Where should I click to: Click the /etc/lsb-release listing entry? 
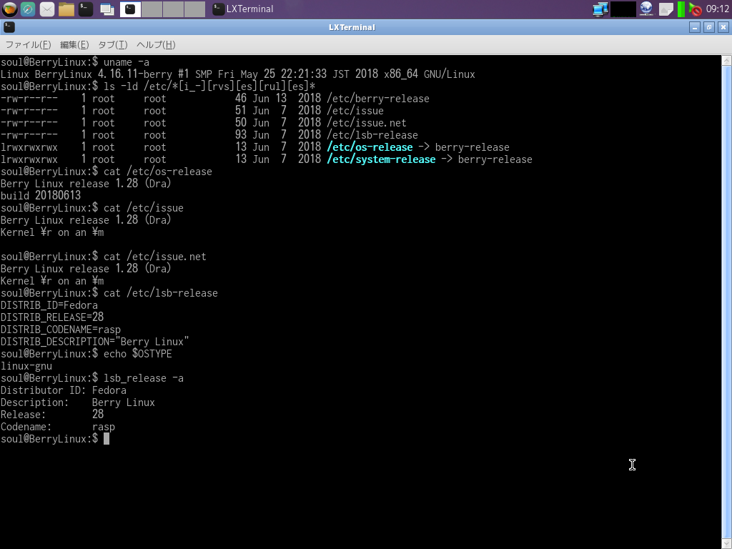(372, 135)
